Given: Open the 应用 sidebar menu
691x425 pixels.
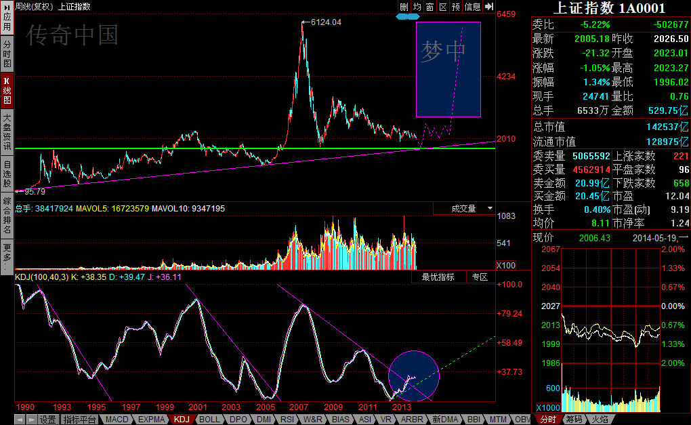Looking at the screenshot, I should pyautogui.click(x=7, y=19).
